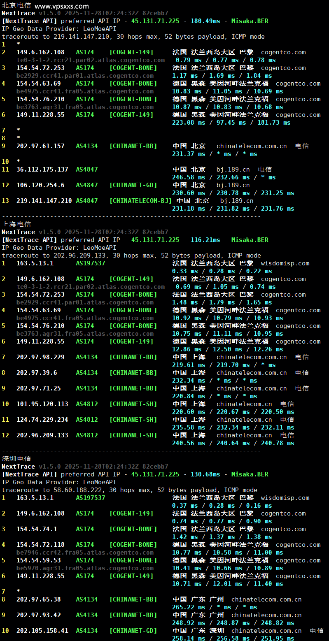Image resolution: width=329 pixels, height=641 pixels.
Task: Click the www.vpsxxs.com text in the header
Action: (x=62, y=6)
